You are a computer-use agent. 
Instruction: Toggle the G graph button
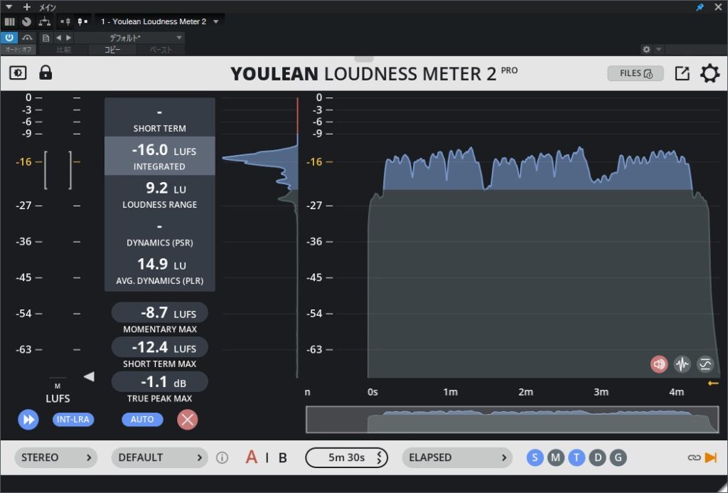(x=618, y=457)
